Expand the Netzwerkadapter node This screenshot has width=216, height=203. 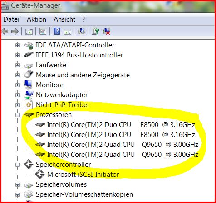tap(17, 95)
